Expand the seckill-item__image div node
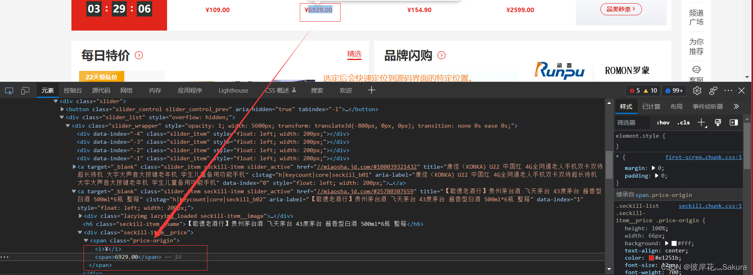Viewport: 753px width, 275px height. (x=80, y=216)
